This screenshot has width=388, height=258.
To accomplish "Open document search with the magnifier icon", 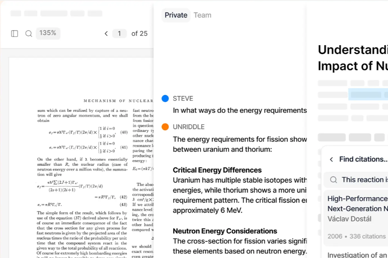I will point(29,33).
